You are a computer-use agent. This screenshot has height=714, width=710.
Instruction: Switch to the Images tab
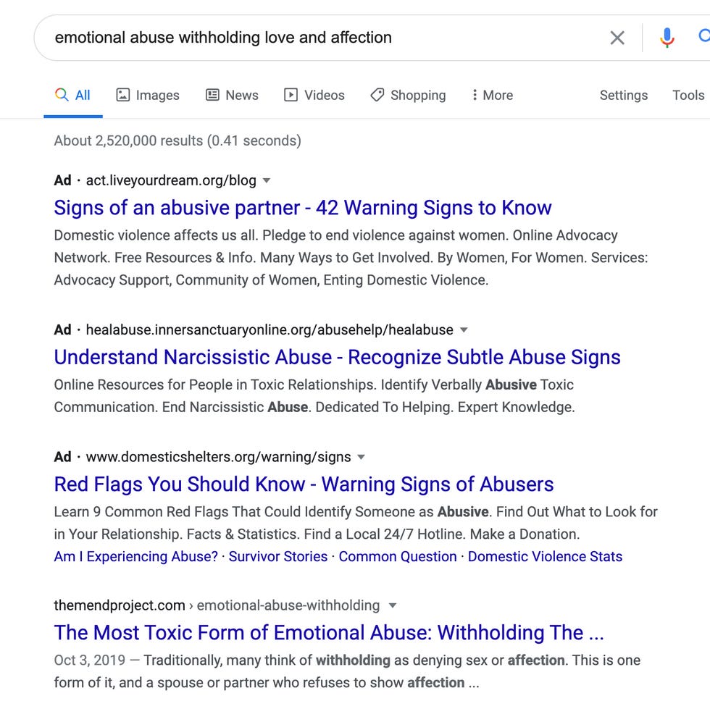148,95
